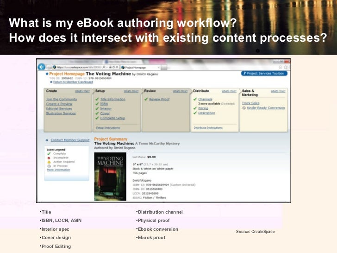Click the search magnifier in address bar
This screenshot has height=253, width=337.
point(104,67)
